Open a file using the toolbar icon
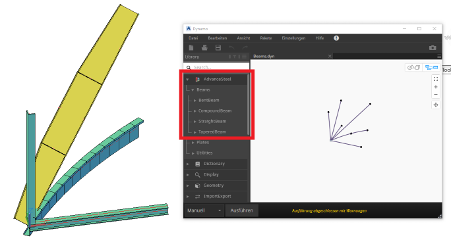The width and height of the screenshot is (451, 242). [204, 47]
